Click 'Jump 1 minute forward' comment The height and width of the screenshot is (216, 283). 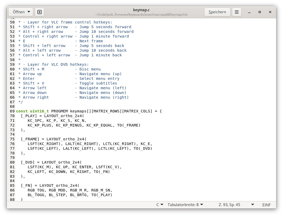[x=104, y=36]
